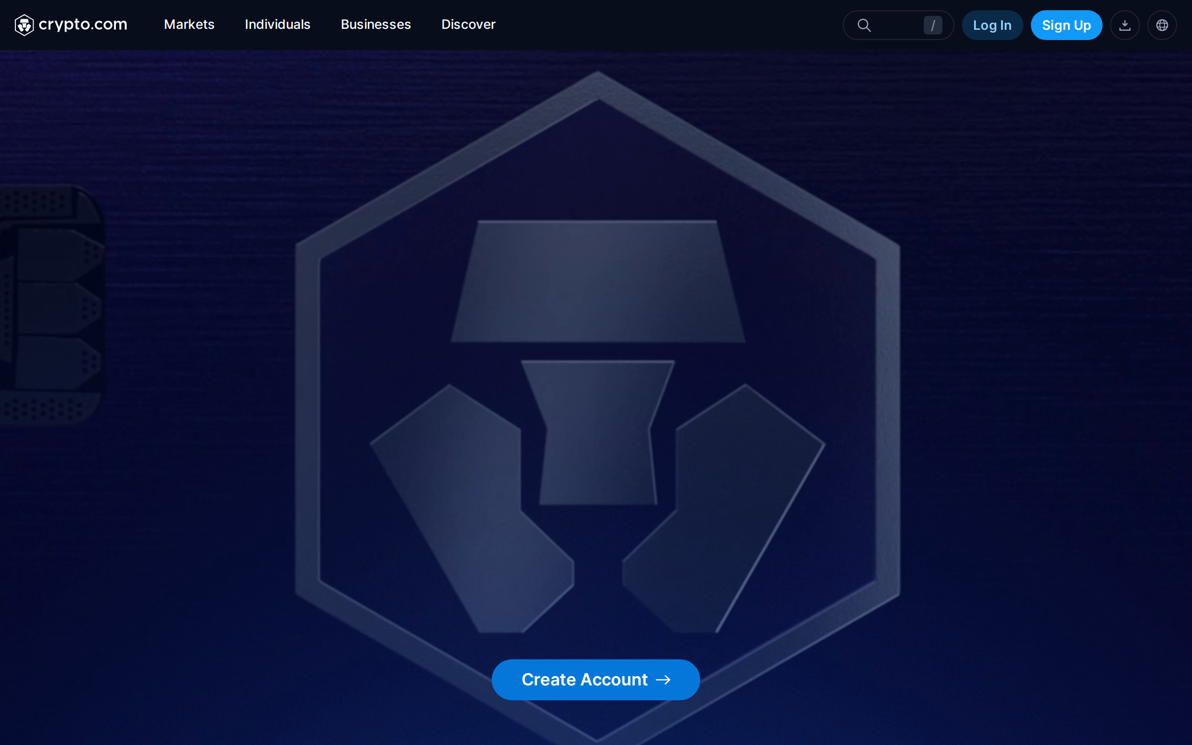Image resolution: width=1192 pixels, height=745 pixels.
Task: Open the language globe selector
Action: tap(1162, 25)
